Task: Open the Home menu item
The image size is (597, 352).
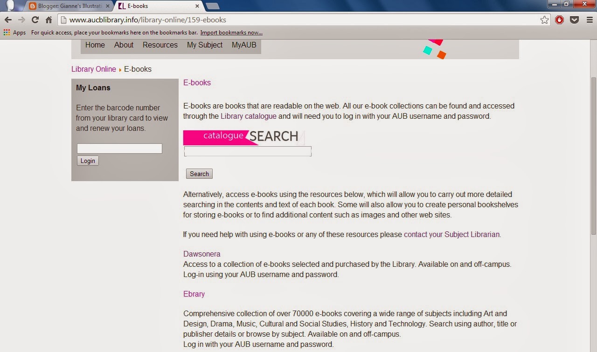Action: point(95,45)
